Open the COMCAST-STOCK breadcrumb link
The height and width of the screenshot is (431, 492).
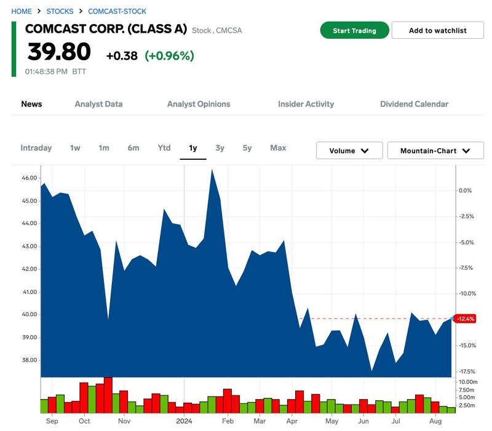pos(117,11)
